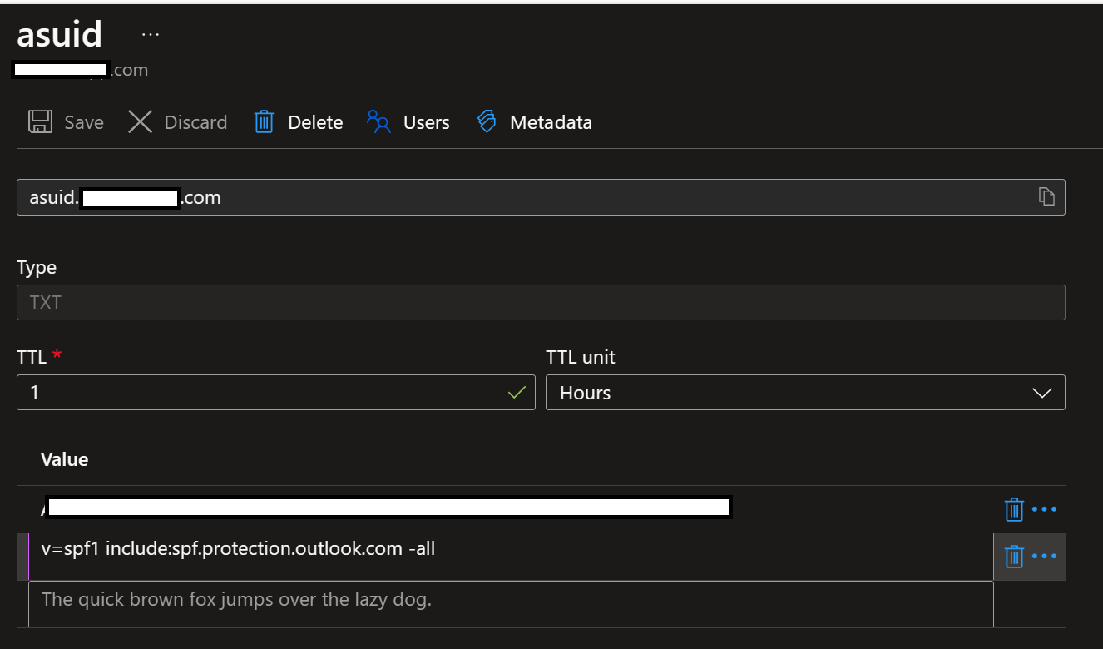Click the Users icon in the command bar
The width and height of the screenshot is (1103, 649).
(x=378, y=121)
